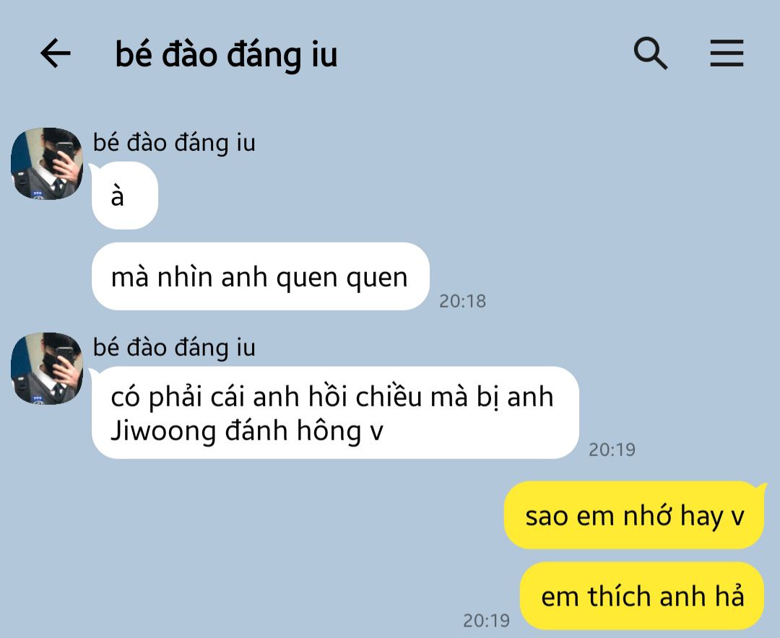This screenshot has height=638, width=780.
Task: Tap the 20:18 timestamp
Action: [462, 301]
